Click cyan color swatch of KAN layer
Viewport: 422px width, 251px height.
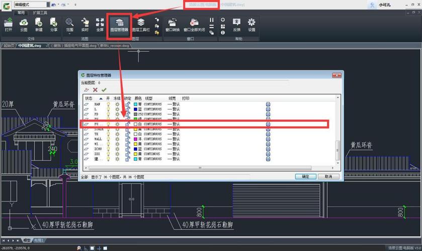[136, 104]
